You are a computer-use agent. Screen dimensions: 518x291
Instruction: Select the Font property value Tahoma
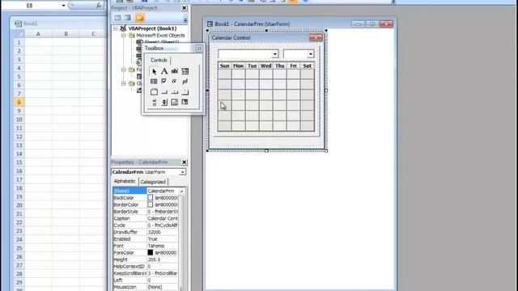tap(163, 246)
